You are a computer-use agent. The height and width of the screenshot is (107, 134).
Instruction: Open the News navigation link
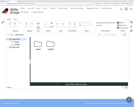point(38,8)
